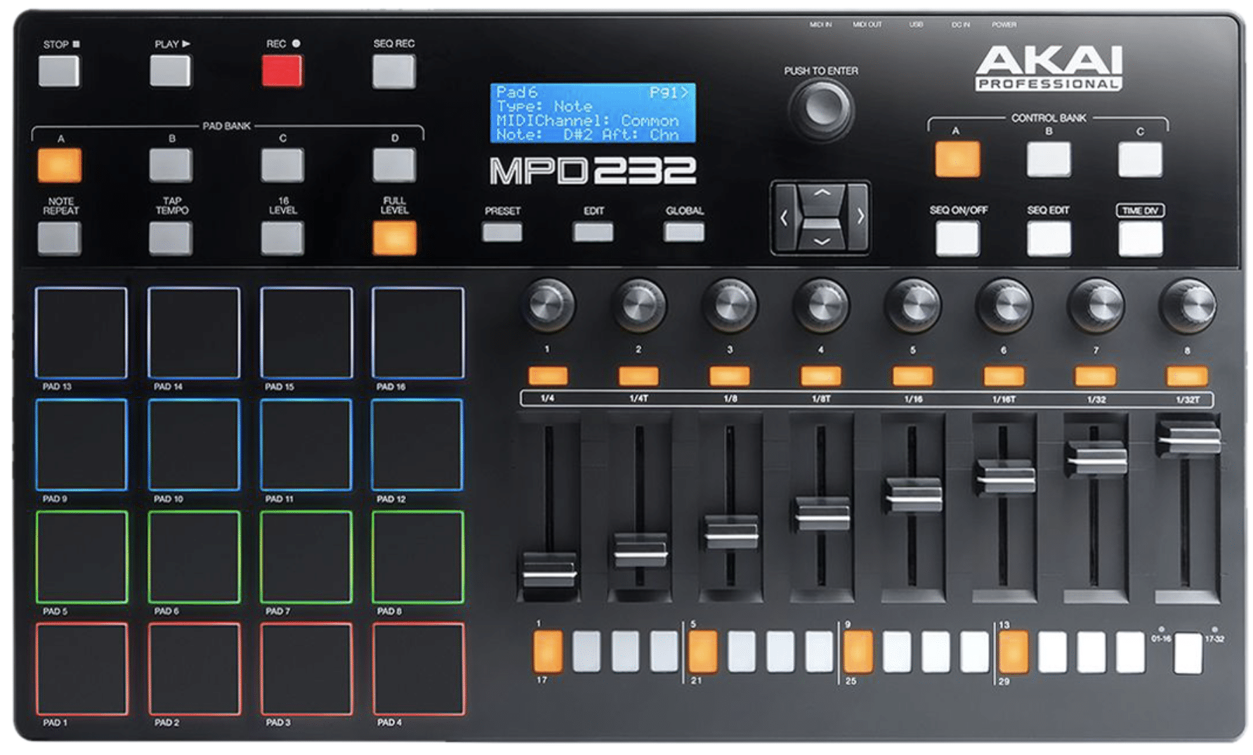Screen dimensions: 1253x755
Task: Toggle sequencer step 2 button
Action: pyautogui.click(x=586, y=651)
